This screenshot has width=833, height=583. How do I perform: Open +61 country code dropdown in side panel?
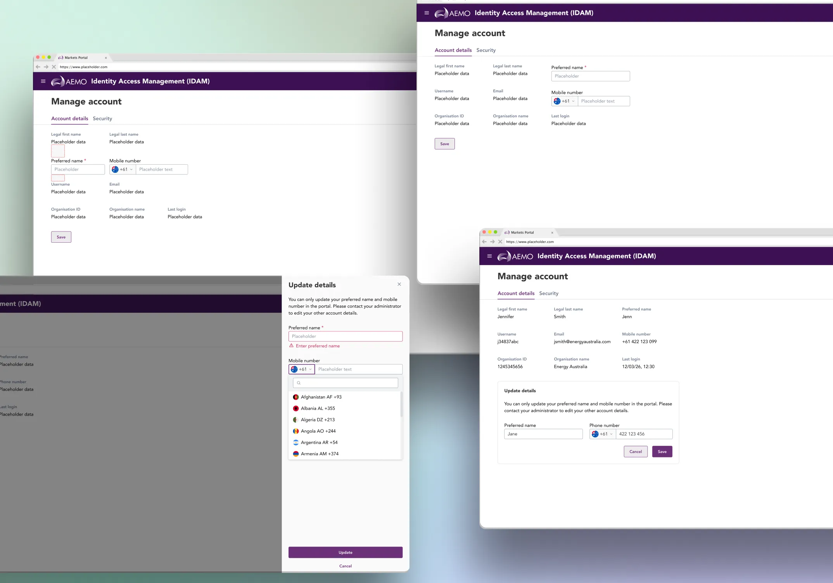302,369
